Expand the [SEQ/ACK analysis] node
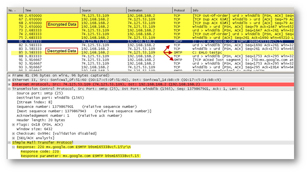308x173 pixels. (x=13, y=138)
